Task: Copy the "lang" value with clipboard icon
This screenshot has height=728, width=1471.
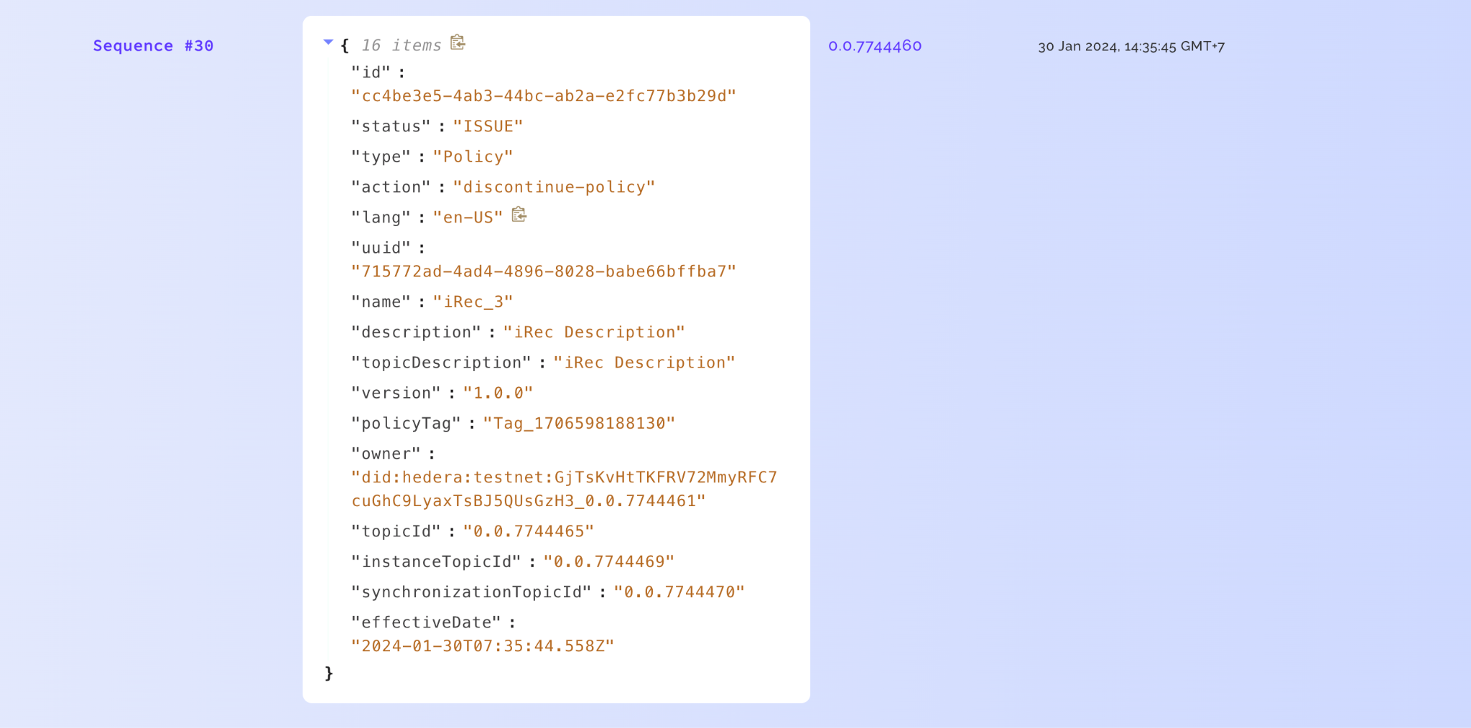Action: [519, 215]
